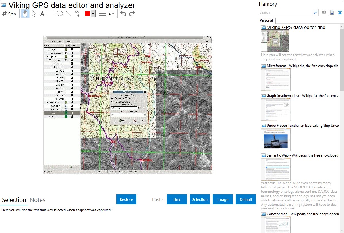The height and width of the screenshot is (233, 344).
Task: Click the camera capture snapshot icon
Action: coord(324,12)
